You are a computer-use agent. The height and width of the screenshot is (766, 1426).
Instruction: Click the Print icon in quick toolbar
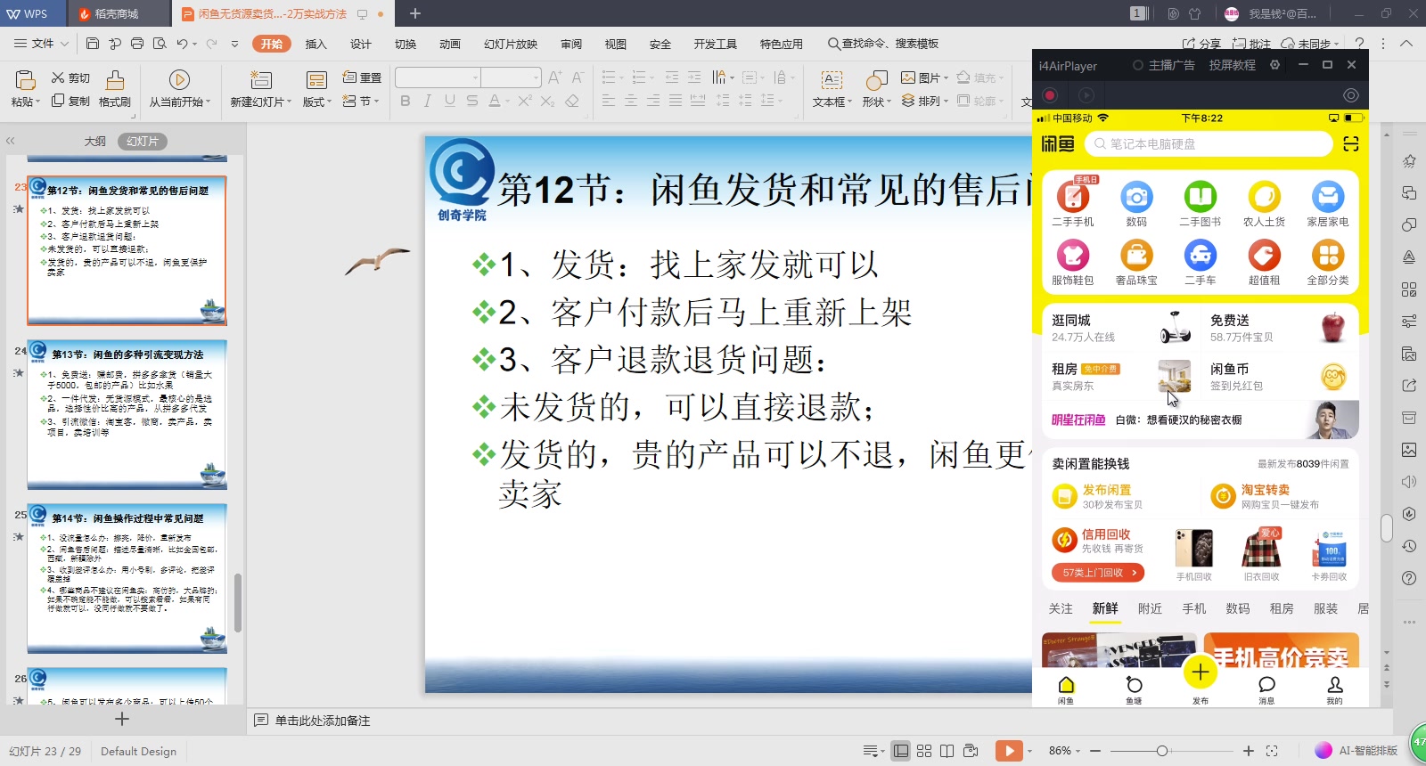coord(137,44)
